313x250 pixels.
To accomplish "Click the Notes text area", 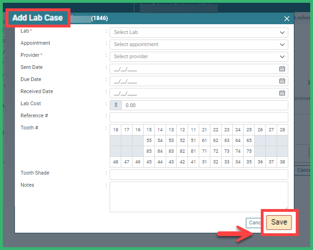I will [x=199, y=197].
